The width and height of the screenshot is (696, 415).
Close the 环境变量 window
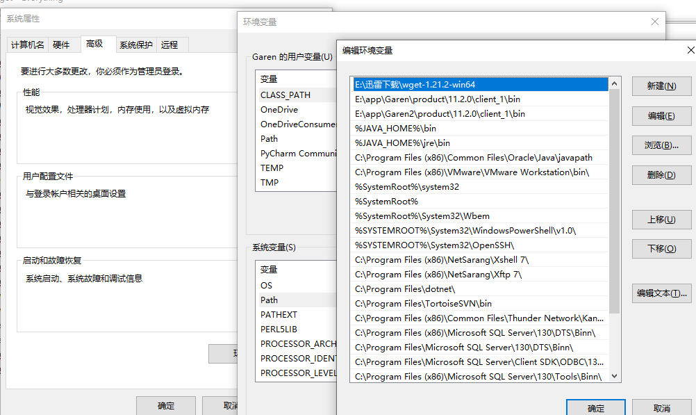tap(655, 22)
